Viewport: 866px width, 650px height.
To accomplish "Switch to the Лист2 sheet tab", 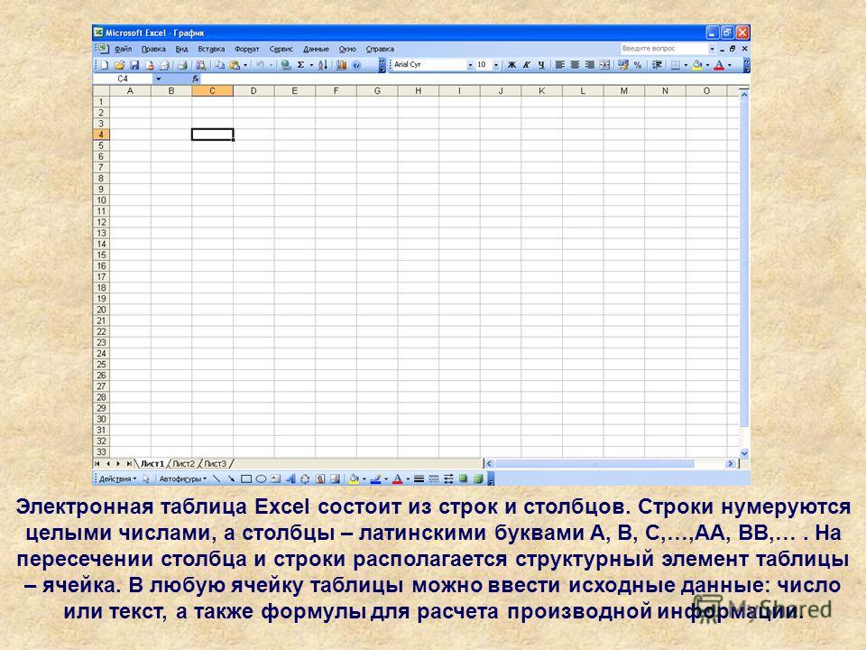I will [x=183, y=464].
